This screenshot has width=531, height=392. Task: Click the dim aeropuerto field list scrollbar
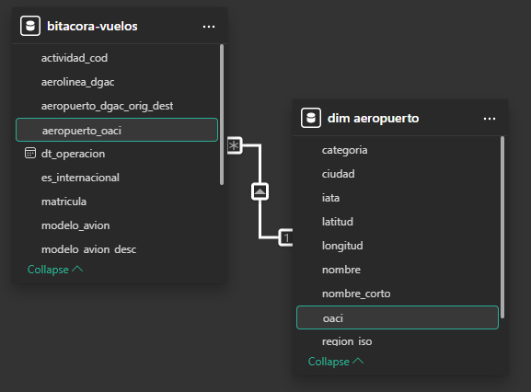coord(502,227)
